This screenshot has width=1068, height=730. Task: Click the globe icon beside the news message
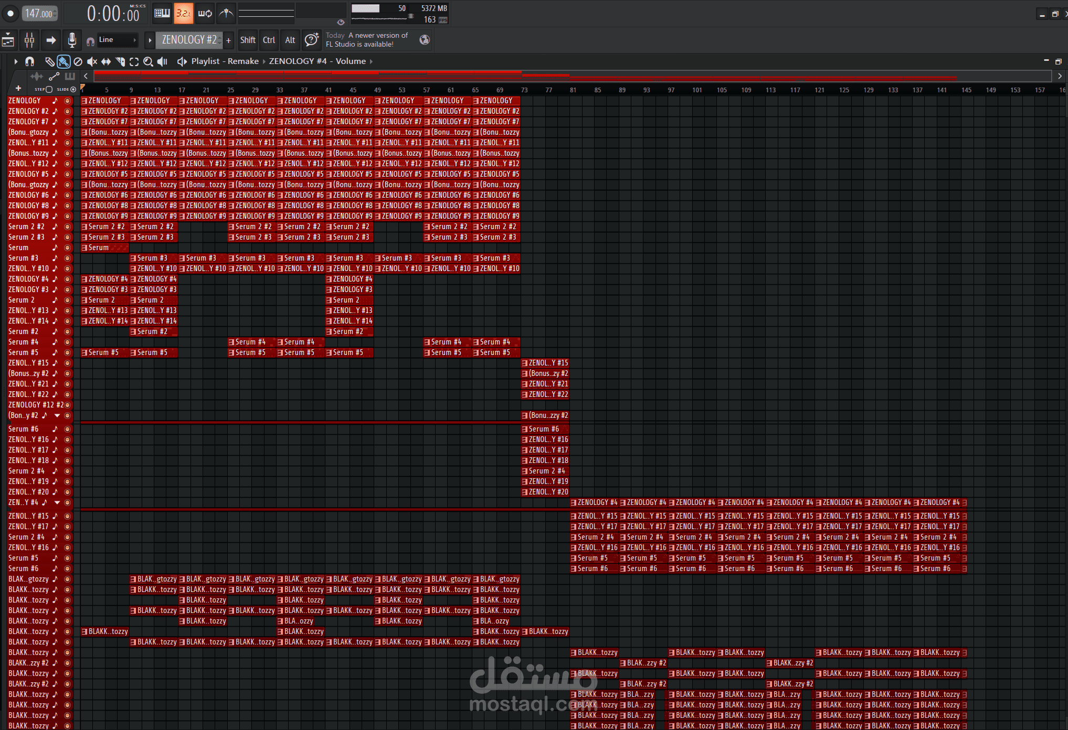(425, 40)
